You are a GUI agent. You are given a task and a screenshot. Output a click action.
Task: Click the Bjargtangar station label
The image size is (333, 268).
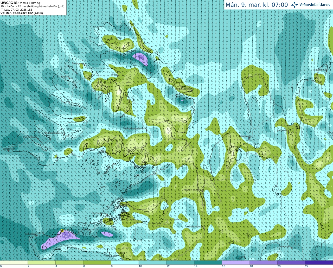9,149
